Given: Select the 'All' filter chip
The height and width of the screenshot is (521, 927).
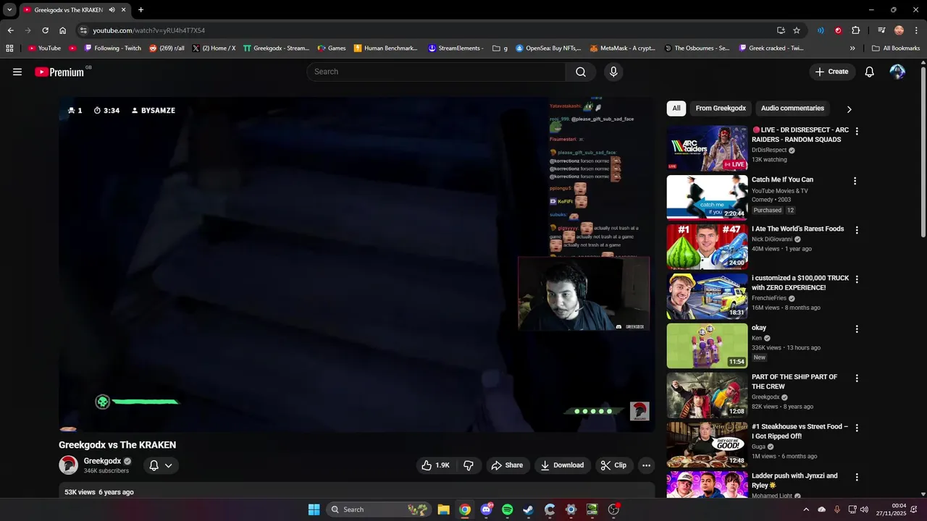Looking at the screenshot, I should [676, 109].
